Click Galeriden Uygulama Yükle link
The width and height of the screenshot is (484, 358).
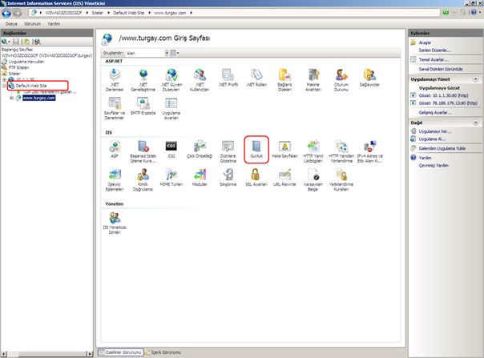coord(442,148)
